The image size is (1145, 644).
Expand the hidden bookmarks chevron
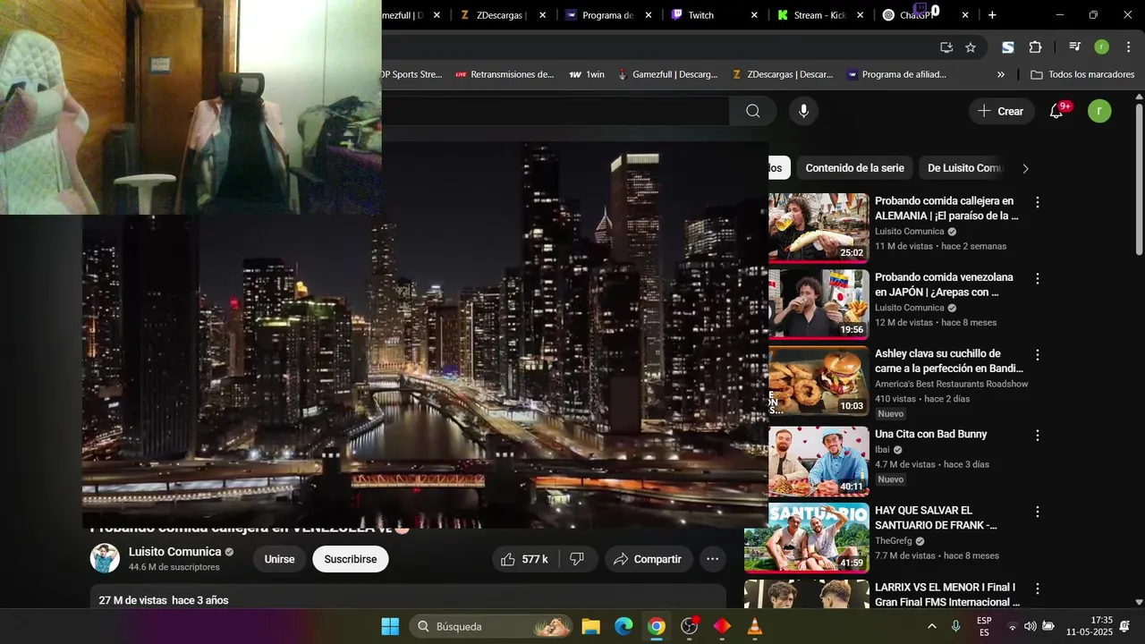click(1001, 74)
